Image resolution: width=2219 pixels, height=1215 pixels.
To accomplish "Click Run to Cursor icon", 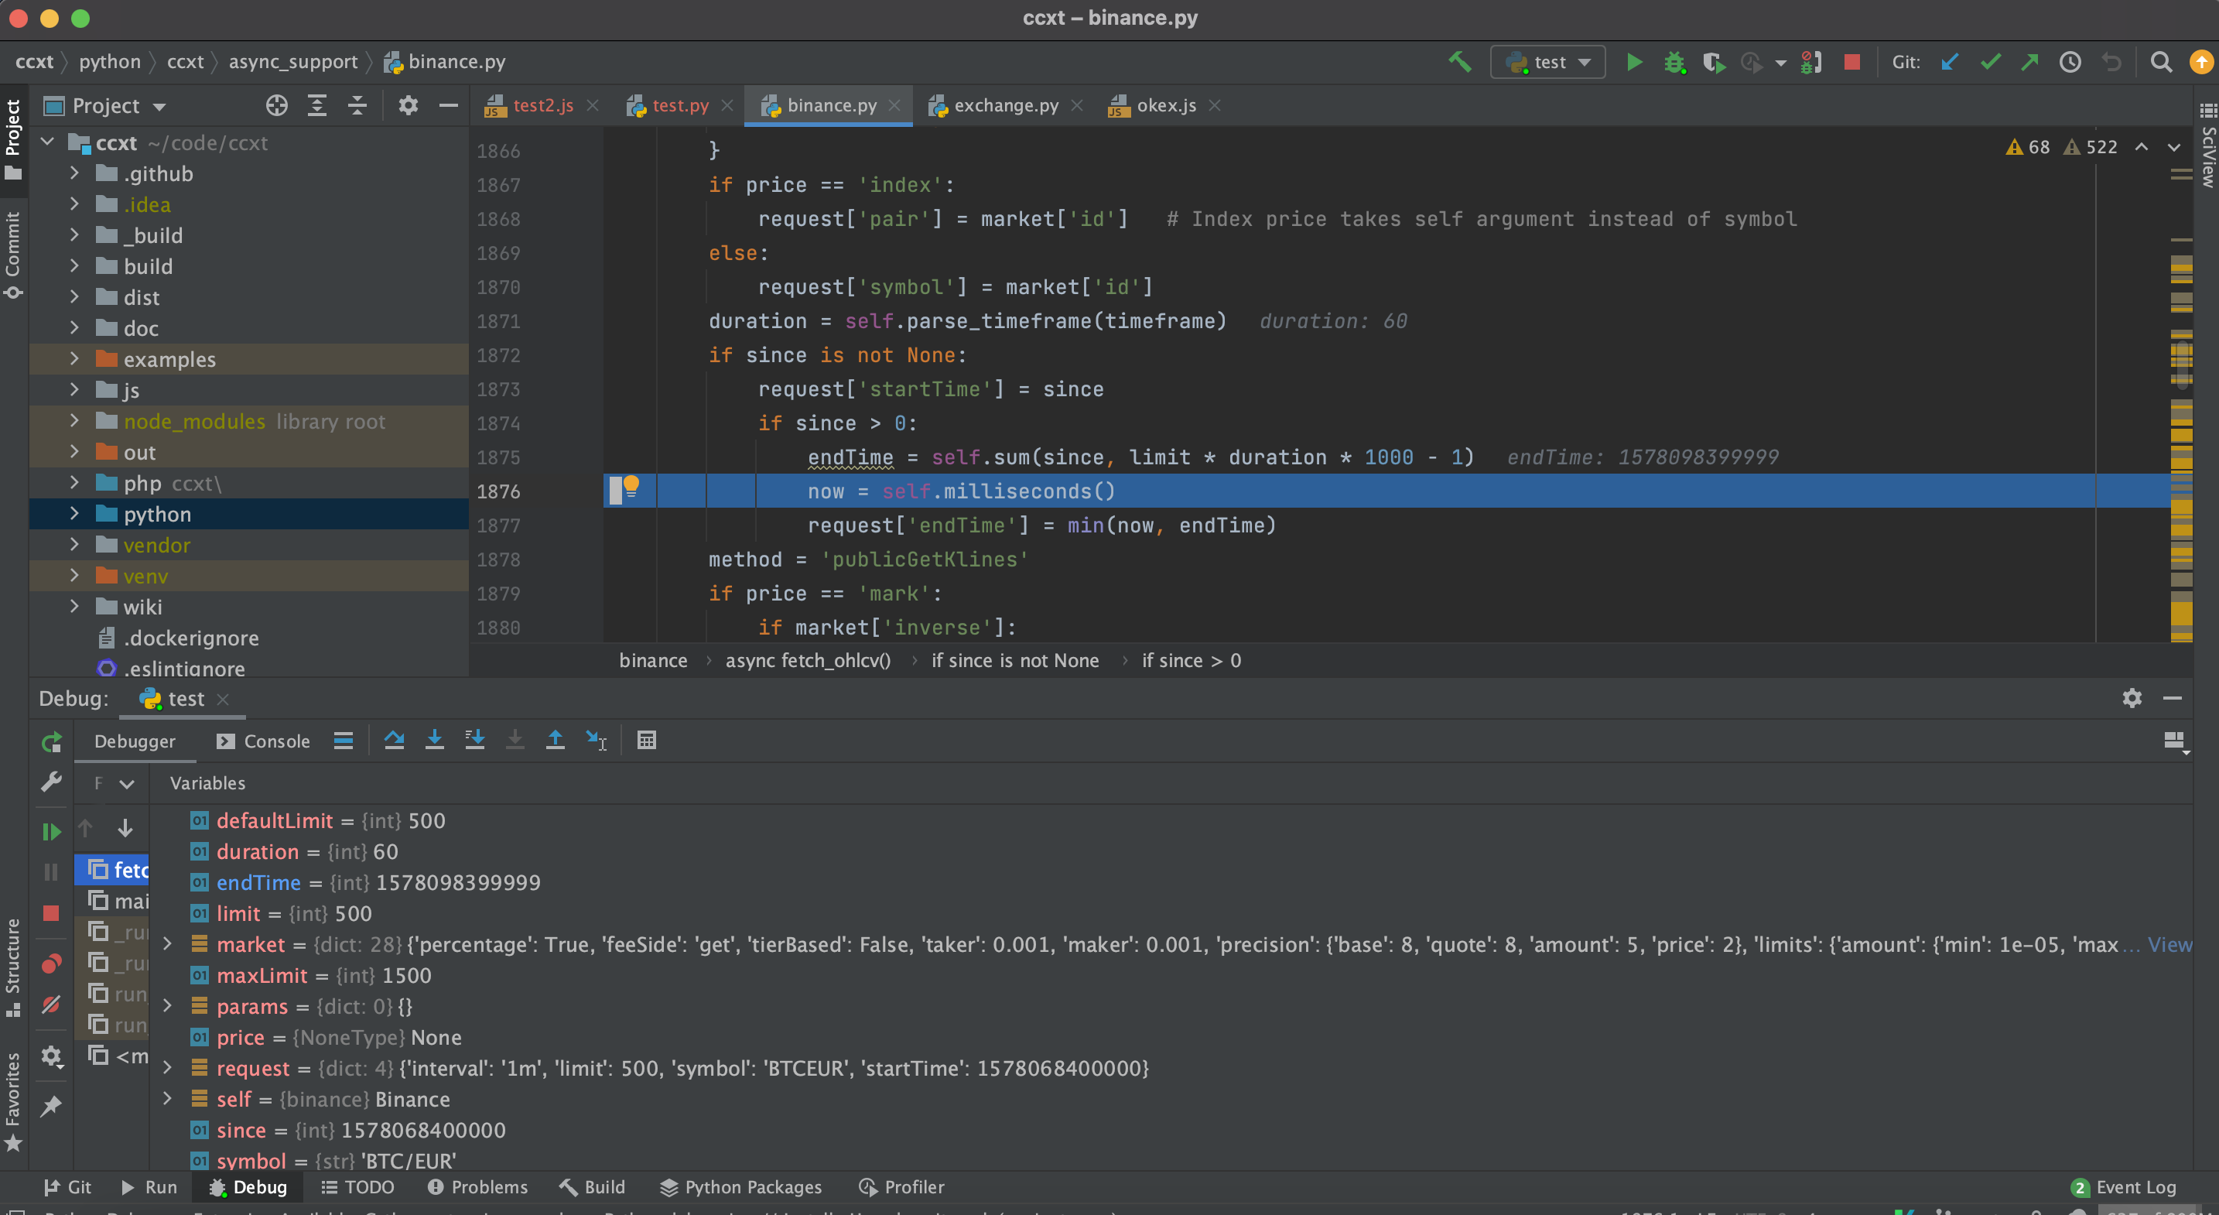I will tap(596, 740).
